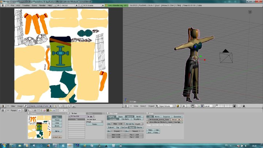Toggle the lock update icon in UV editor

pyautogui.click(x=74, y=106)
